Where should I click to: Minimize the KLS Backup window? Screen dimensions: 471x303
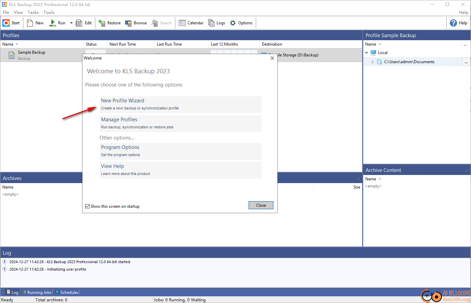click(x=432, y=4)
